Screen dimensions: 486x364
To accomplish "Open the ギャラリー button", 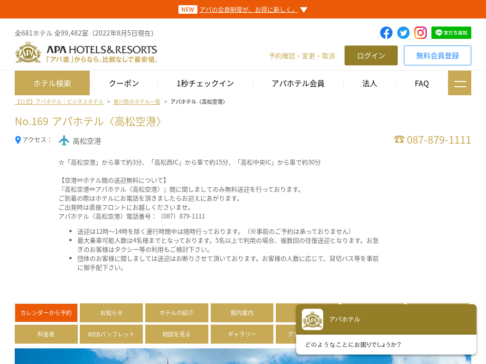I will point(242,334).
